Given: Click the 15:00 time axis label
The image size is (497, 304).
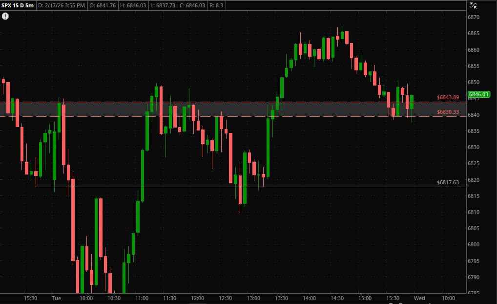Looking at the screenshot, I should [365, 298].
